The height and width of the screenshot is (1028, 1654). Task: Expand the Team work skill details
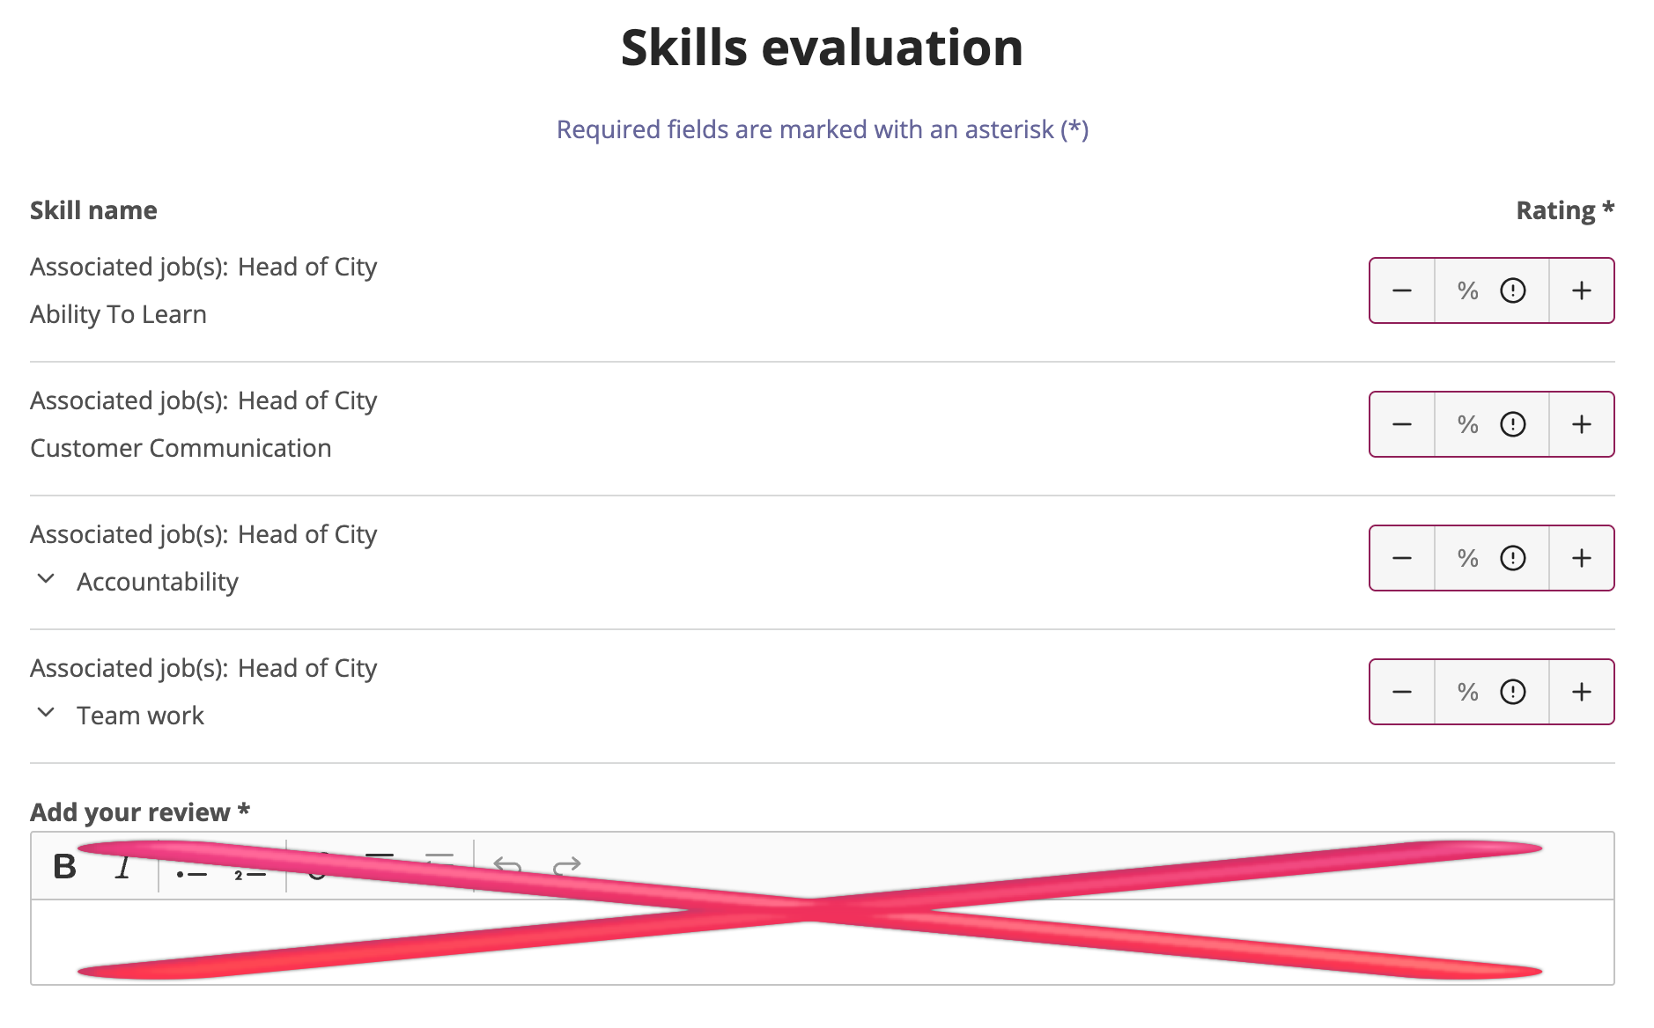pyautogui.click(x=47, y=713)
